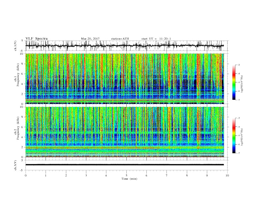Select the ch.1 "Frequency (kHz)" axis label
The width and height of the screenshot is (256, 197).
[x=18, y=75]
